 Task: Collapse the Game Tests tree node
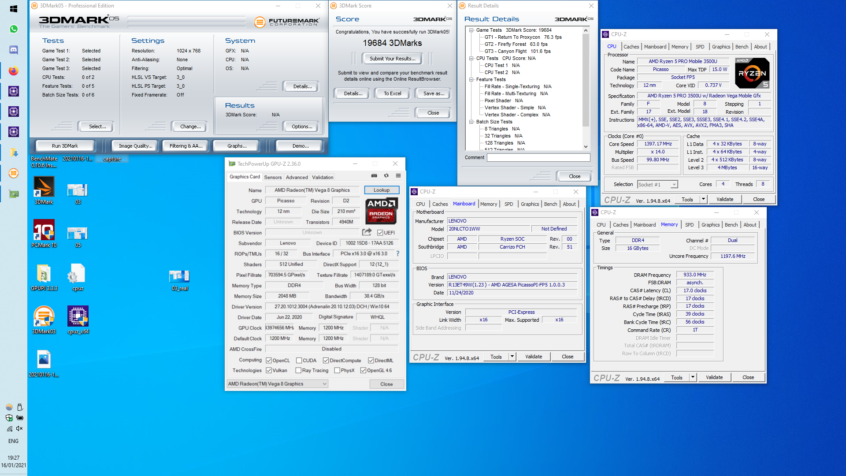pyautogui.click(x=471, y=30)
